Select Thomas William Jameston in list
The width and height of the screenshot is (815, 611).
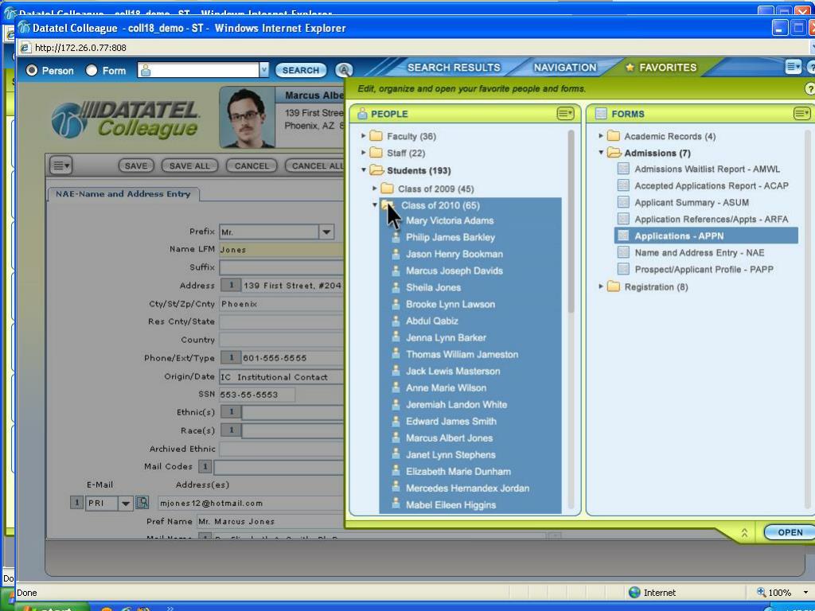pyautogui.click(x=462, y=354)
